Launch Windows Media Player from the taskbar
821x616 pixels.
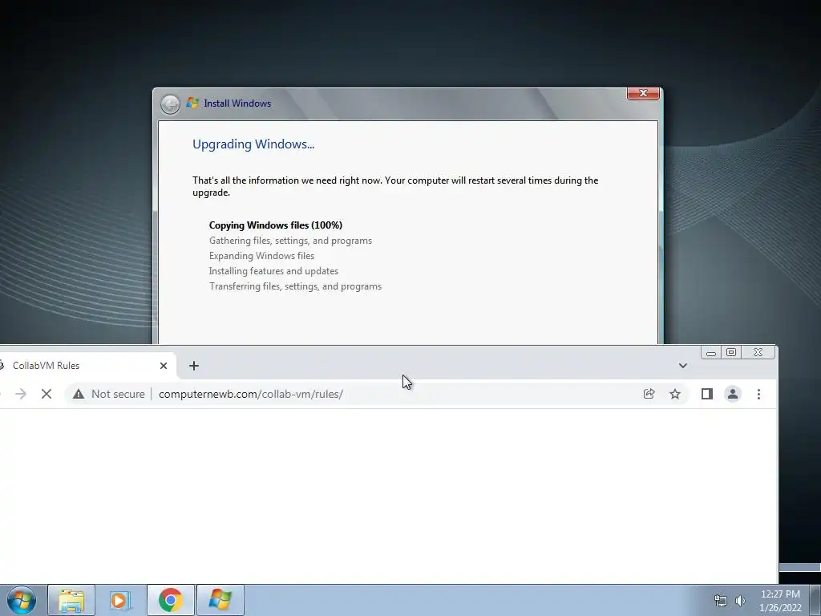pyautogui.click(x=120, y=600)
